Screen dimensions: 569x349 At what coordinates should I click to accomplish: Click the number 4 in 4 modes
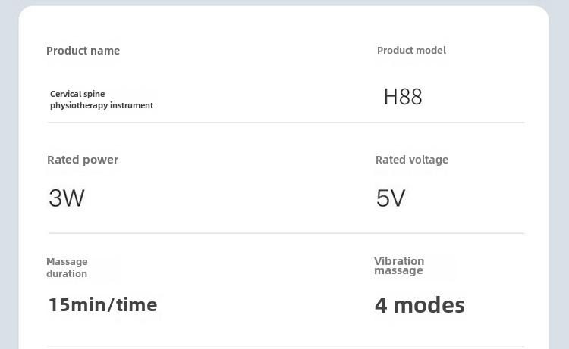tap(381, 305)
